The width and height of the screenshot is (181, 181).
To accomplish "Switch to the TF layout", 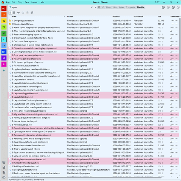I will click(x=4, y=15).
